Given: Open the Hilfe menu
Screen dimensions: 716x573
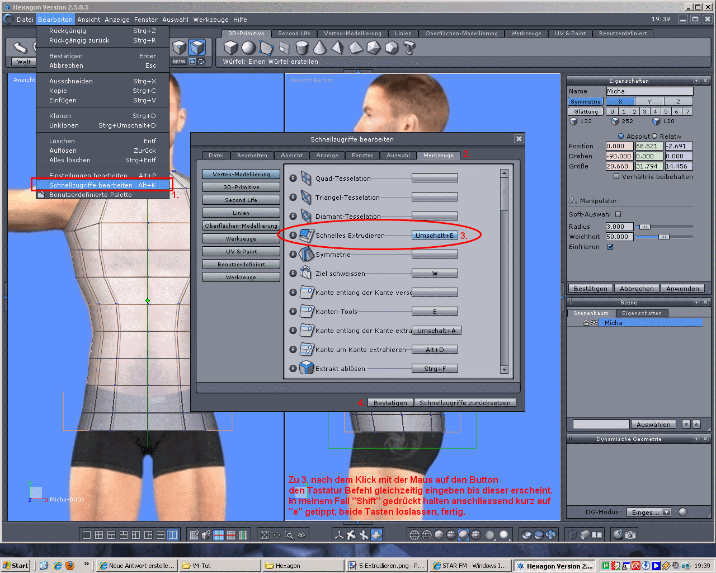Looking at the screenshot, I should tap(240, 20).
